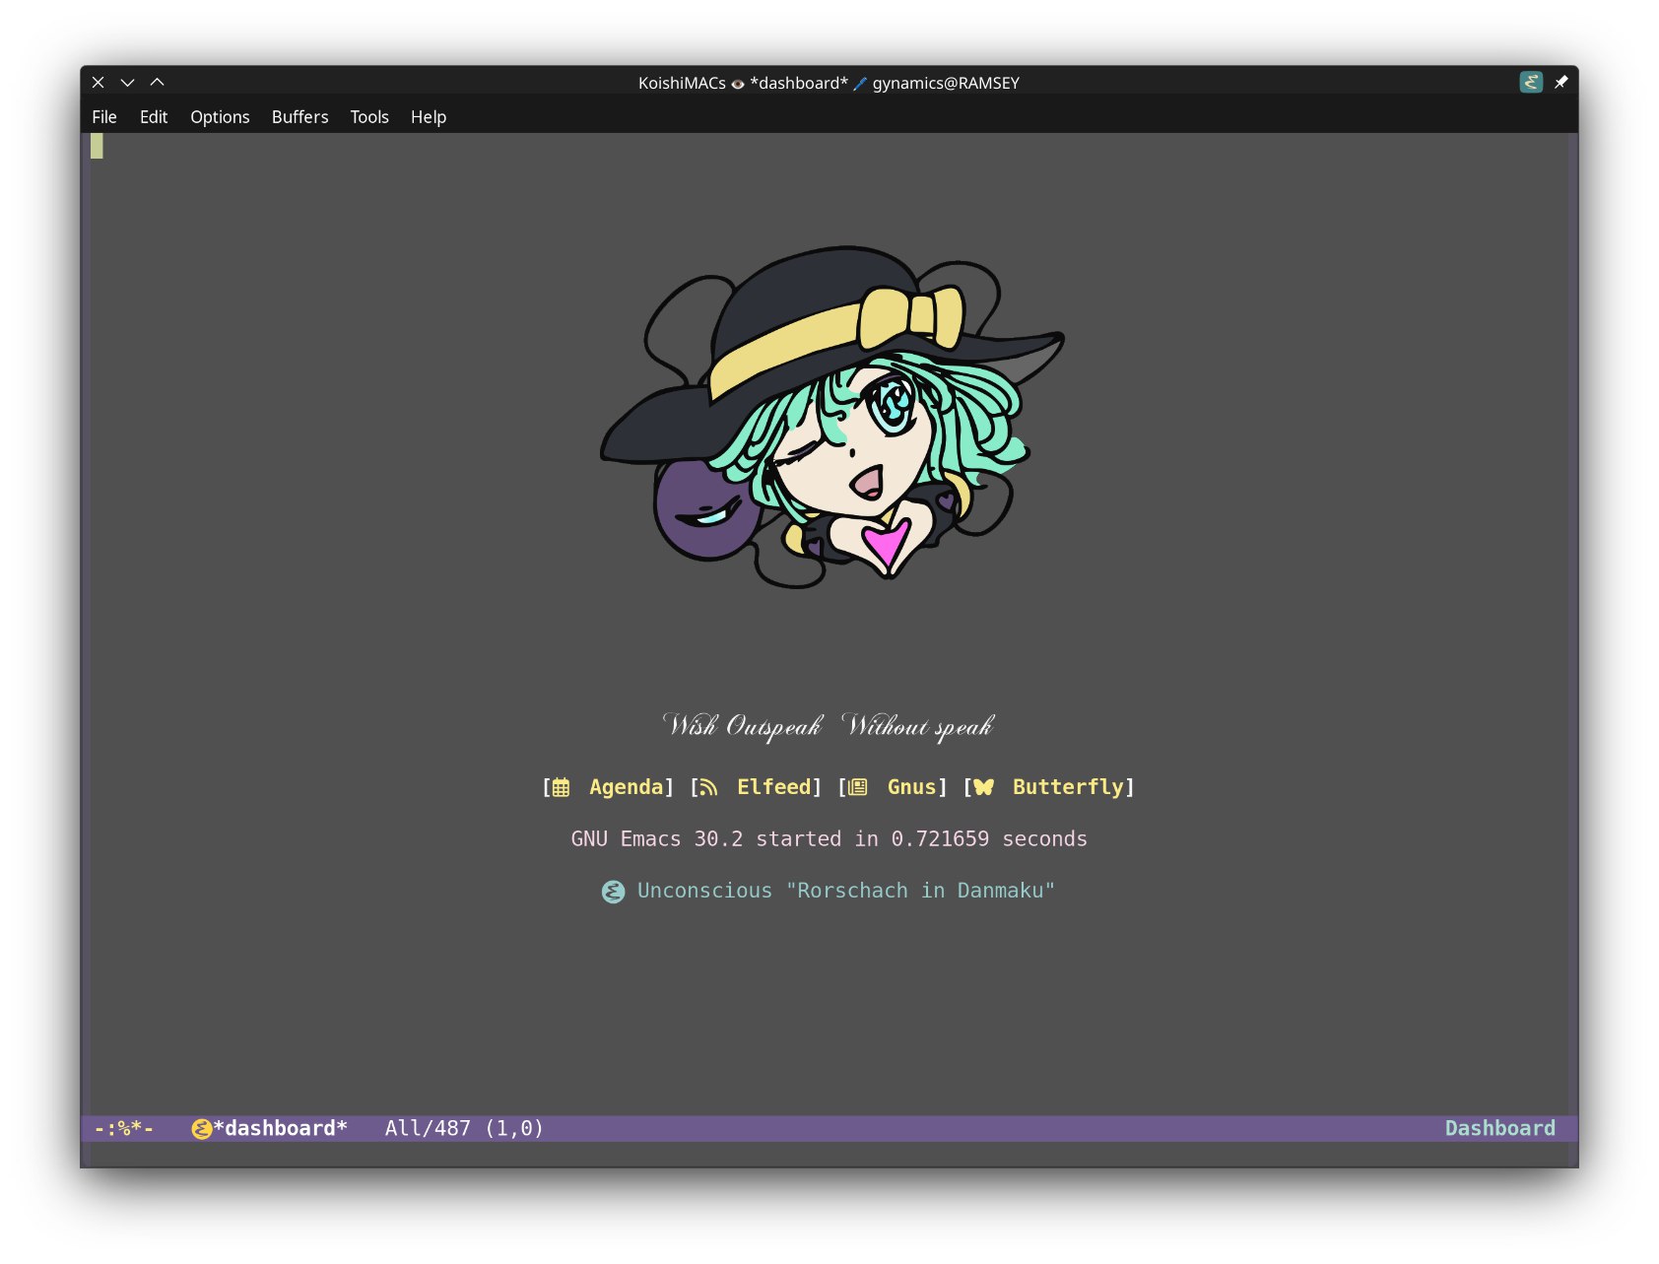Click the Unconscious "Rorschach in Danmaku" footer
Viewport: 1659px width, 1264px height.
846,891
